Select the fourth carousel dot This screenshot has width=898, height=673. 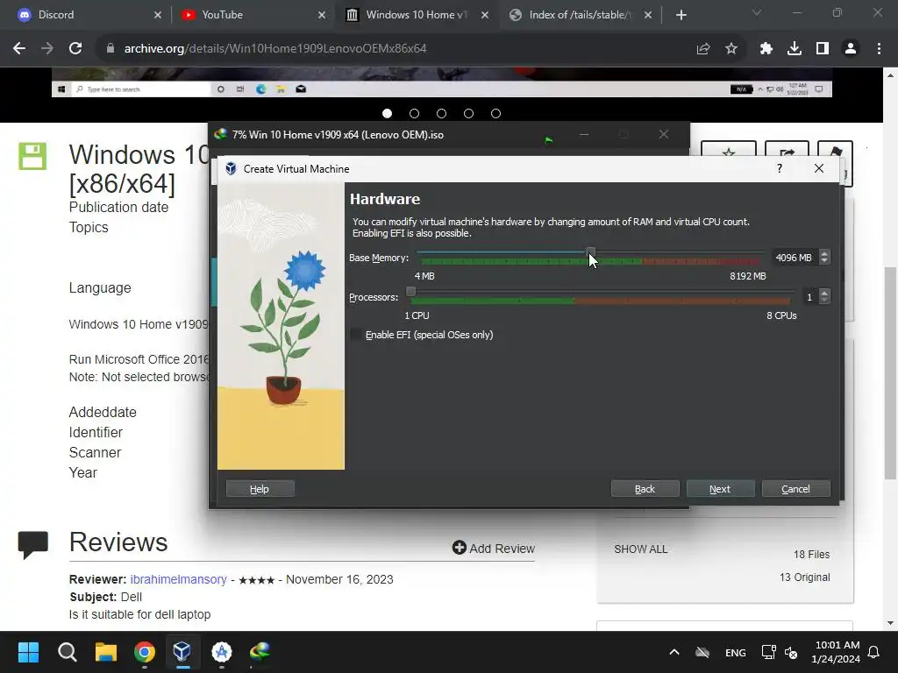tap(468, 113)
